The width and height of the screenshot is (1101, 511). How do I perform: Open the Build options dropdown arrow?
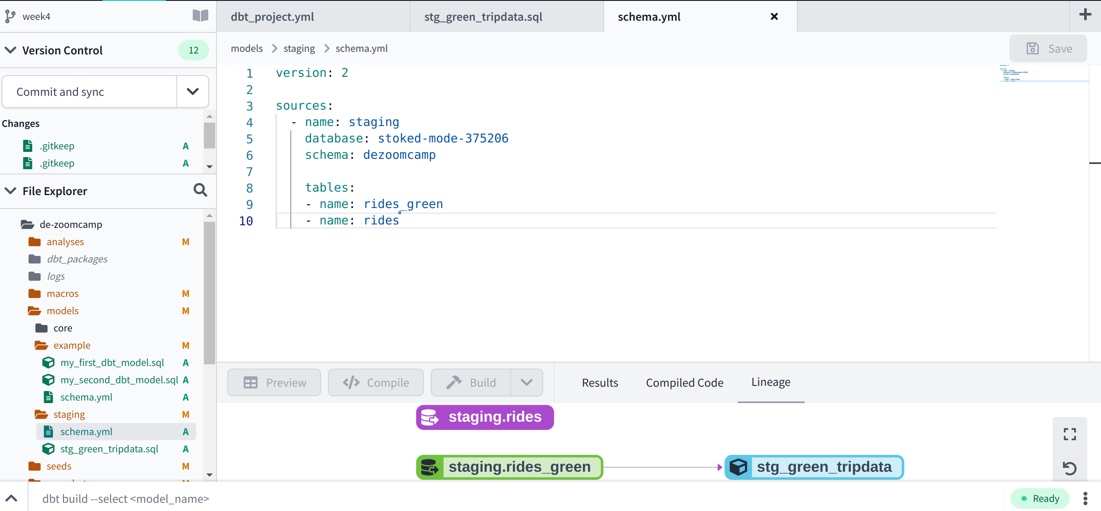526,382
